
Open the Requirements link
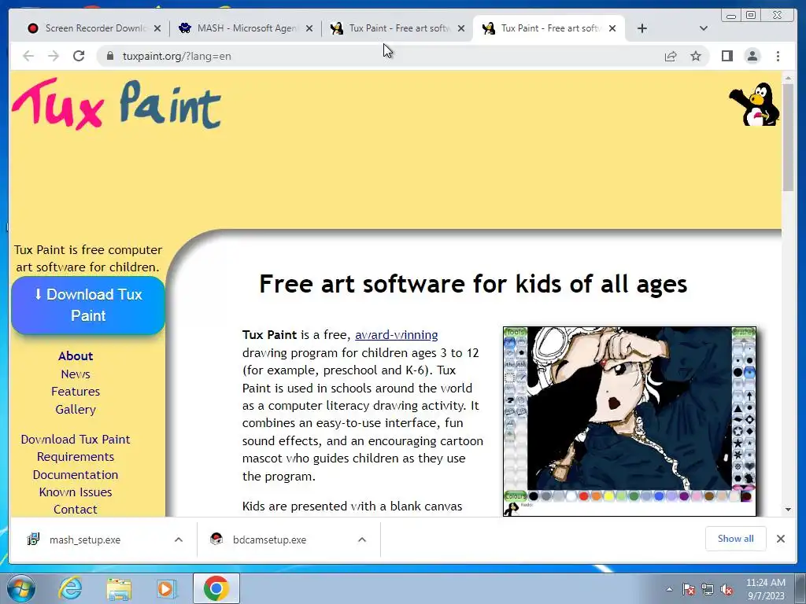(76, 457)
